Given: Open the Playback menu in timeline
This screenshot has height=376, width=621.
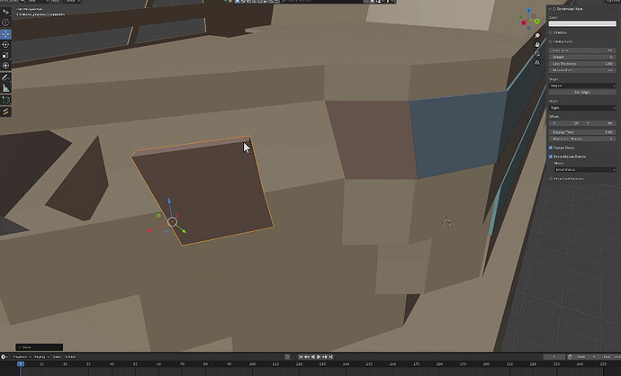Looking at the screenshot, I should point(22,357).
